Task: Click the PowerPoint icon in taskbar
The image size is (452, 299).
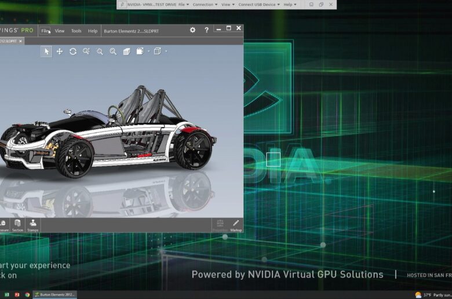Action: pyautogui.click(x=17, y=295)
